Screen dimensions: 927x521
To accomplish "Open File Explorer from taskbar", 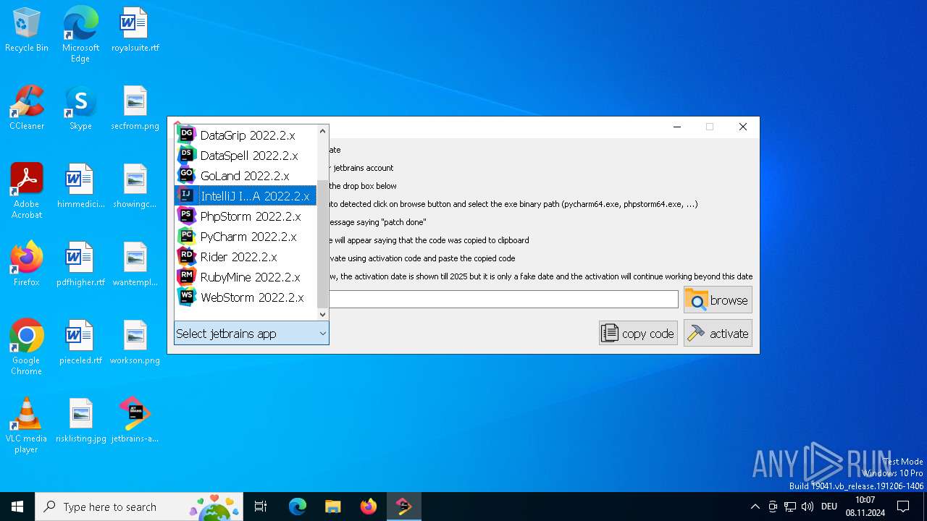I will pos(332,507).
